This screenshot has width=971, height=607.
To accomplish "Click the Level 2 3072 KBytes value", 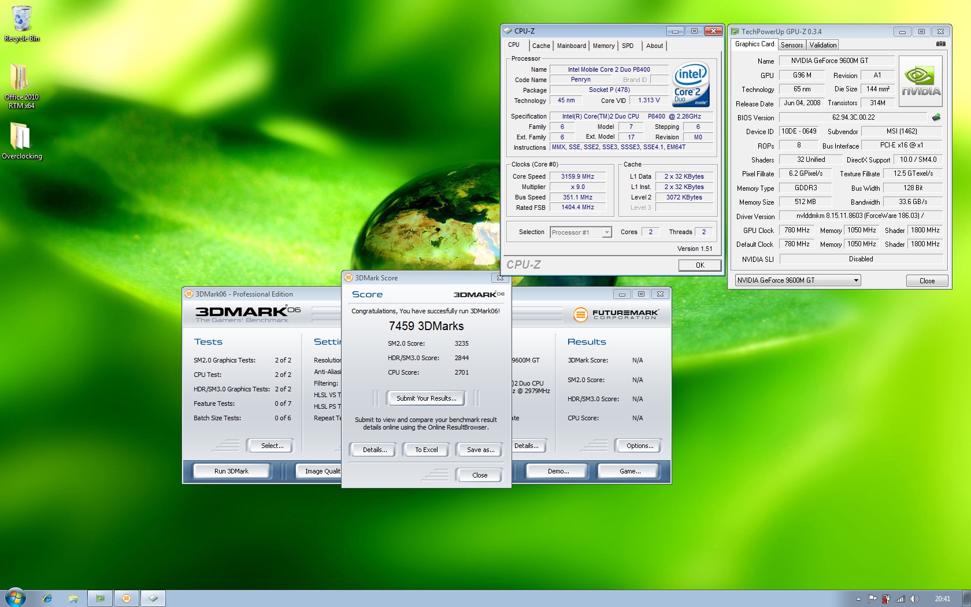I will coord(684,198).
